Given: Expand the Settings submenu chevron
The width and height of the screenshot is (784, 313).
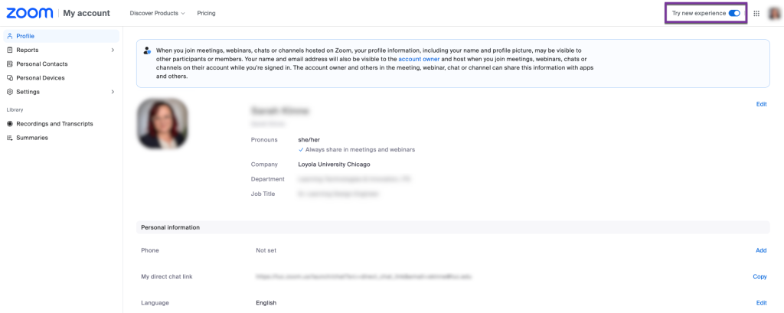Looking at the screenshot, I should 113,92.
